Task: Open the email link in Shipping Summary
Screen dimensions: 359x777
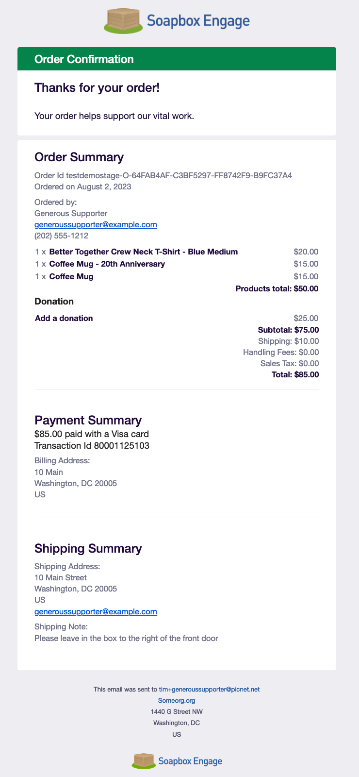Action: pyautogui.click(x=96, y=611)
